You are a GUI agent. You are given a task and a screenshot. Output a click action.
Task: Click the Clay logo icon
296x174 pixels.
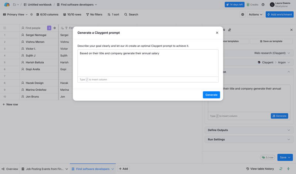tap(7, 4)
